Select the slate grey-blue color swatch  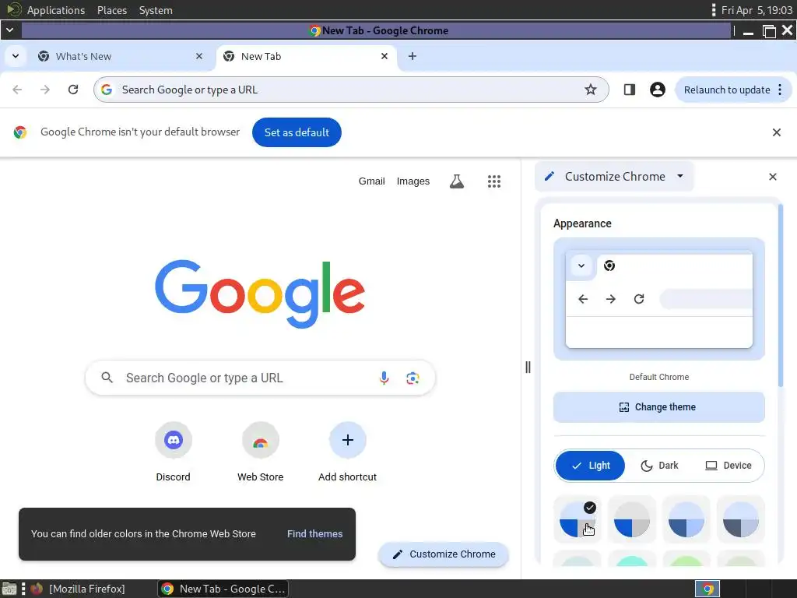[741, 519]
